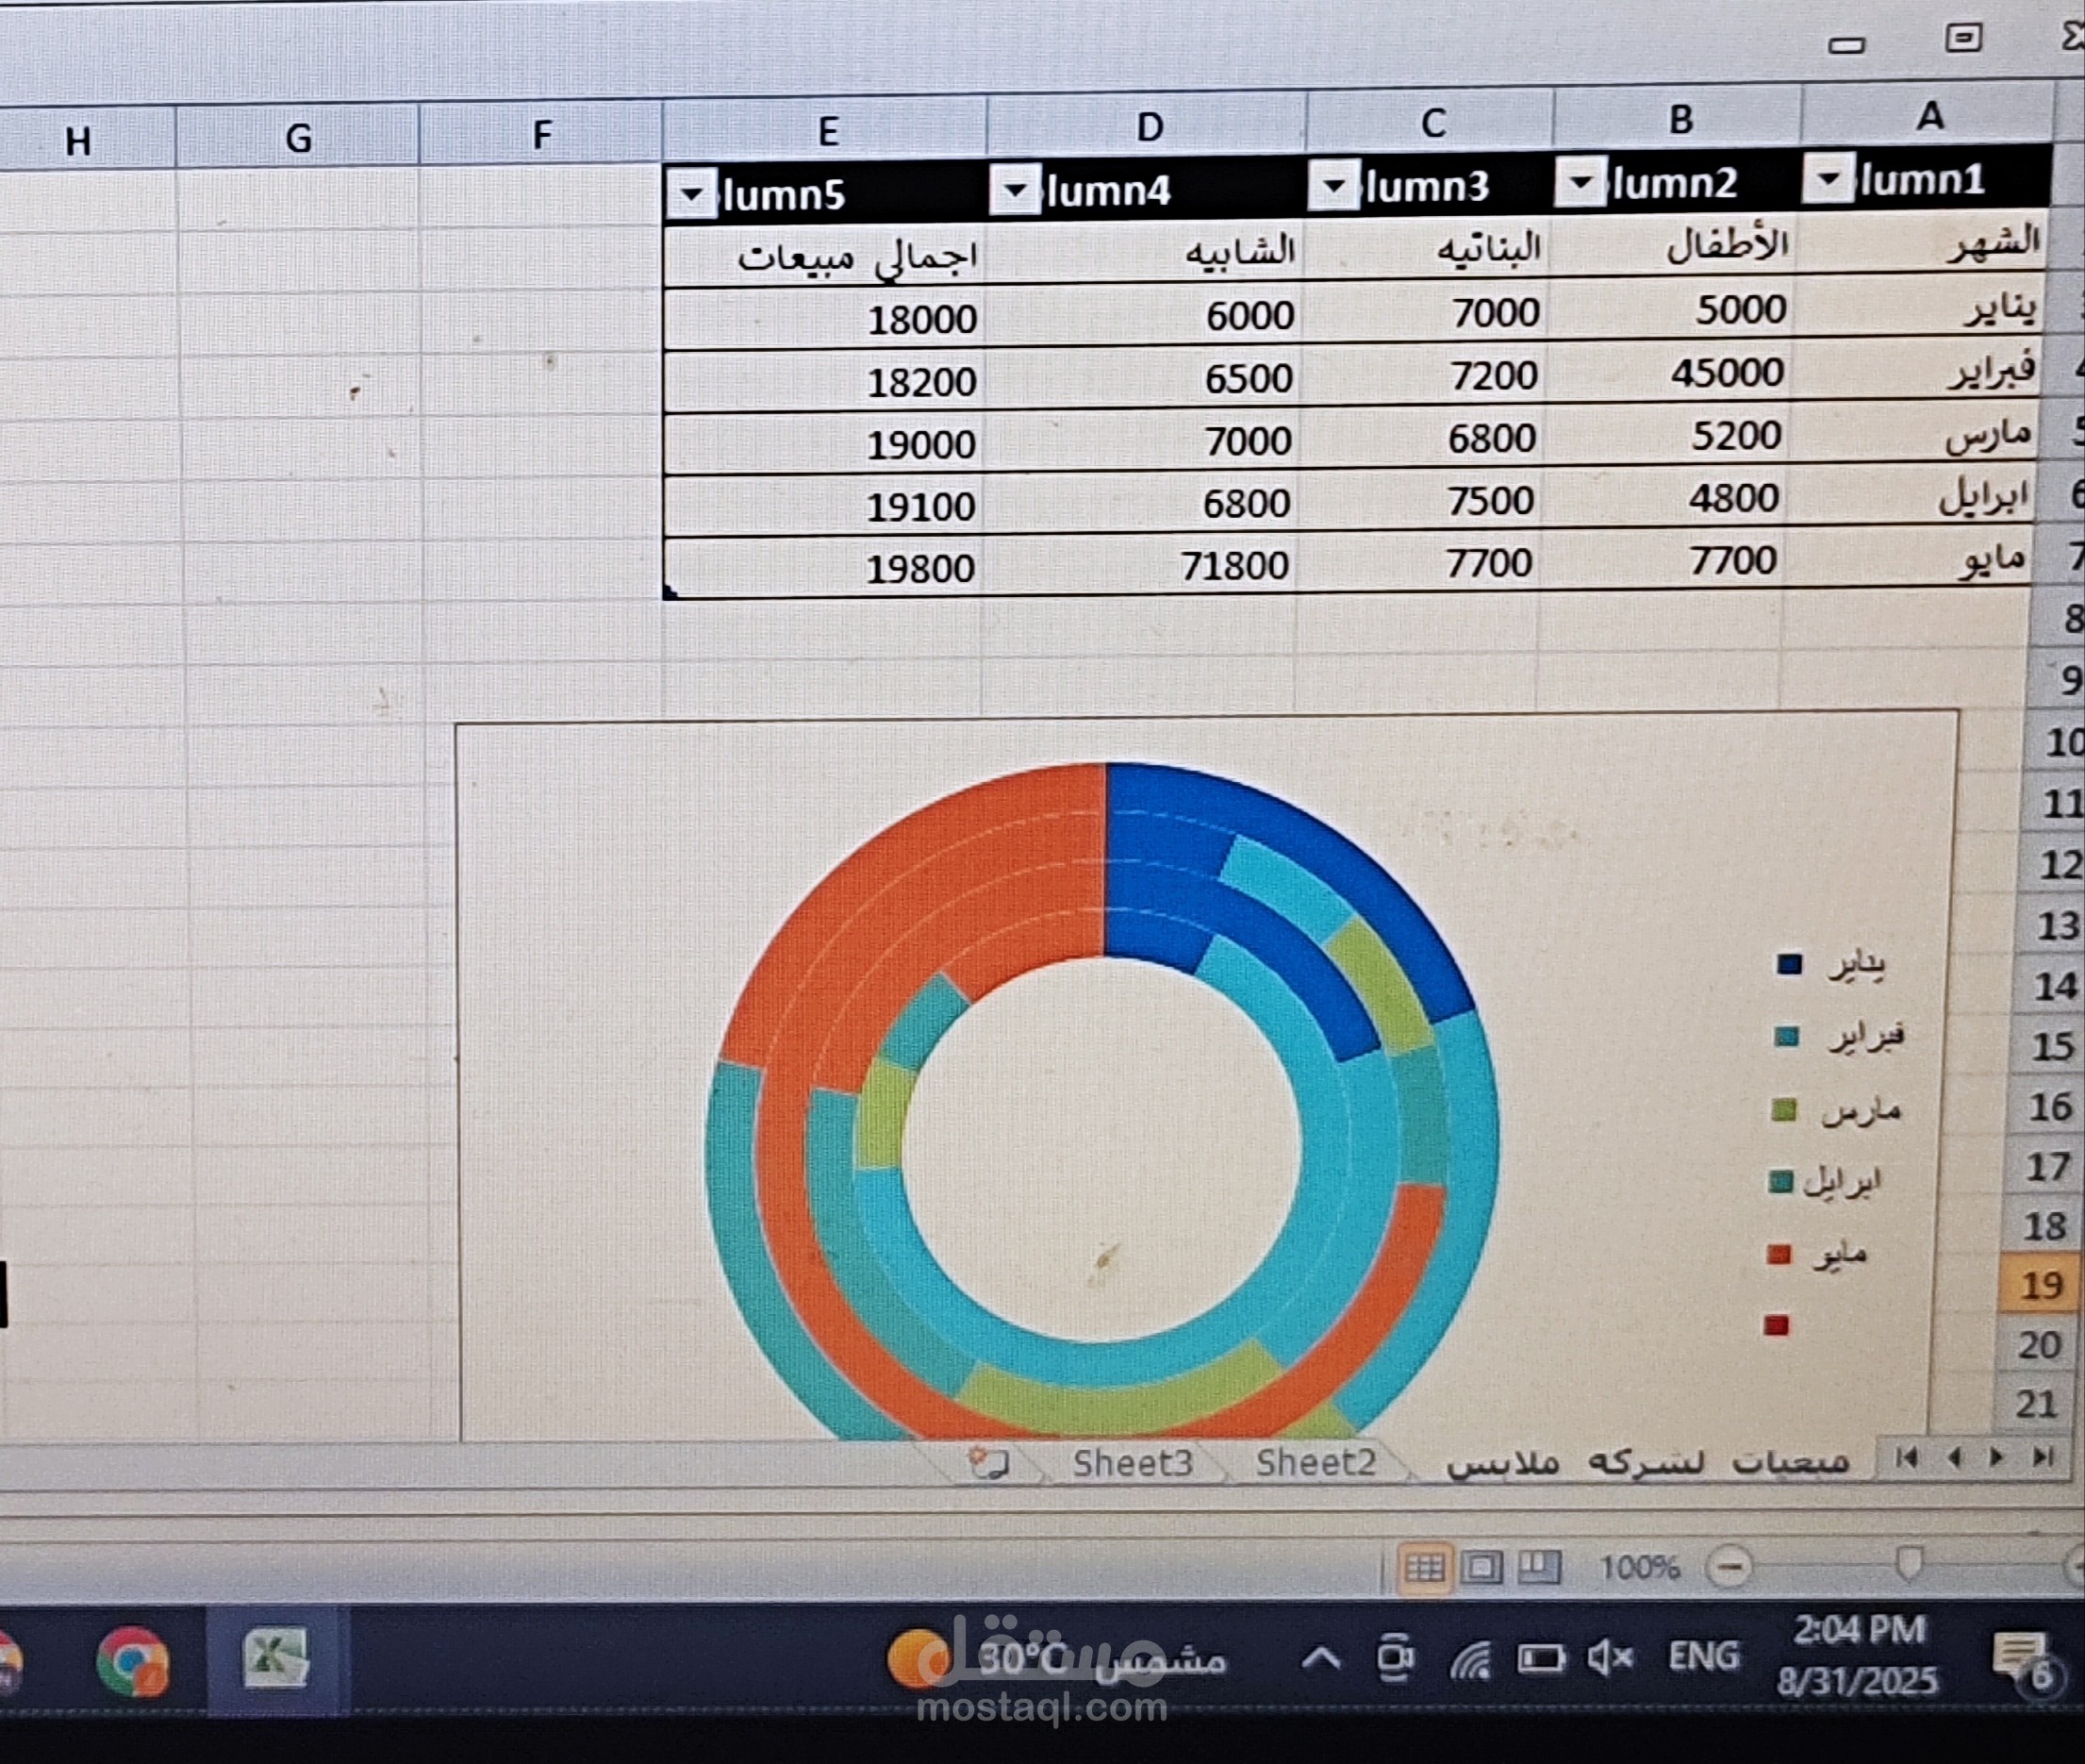The image size is (2085, 1764).
Task: Switch to Page Layout view icon
Action: [1481, 1568]
